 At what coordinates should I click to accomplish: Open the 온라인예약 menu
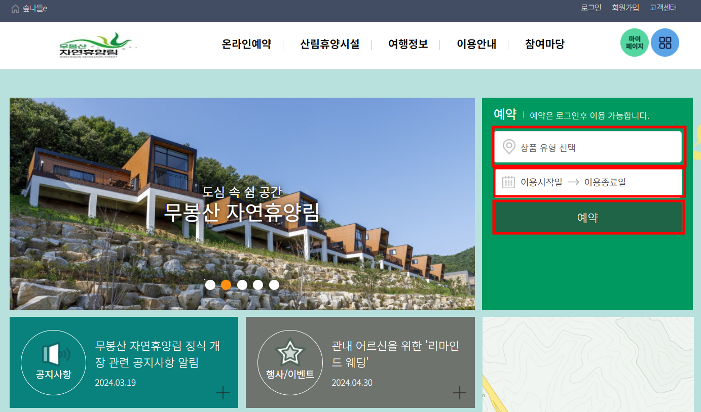(246, 45)
